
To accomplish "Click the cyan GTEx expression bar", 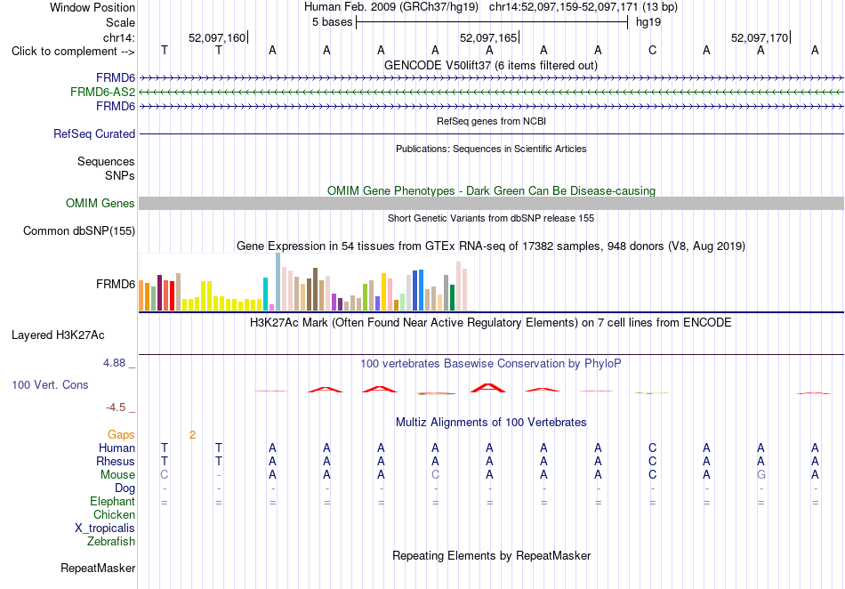I will pyautogui.click(x=266, y=294).
